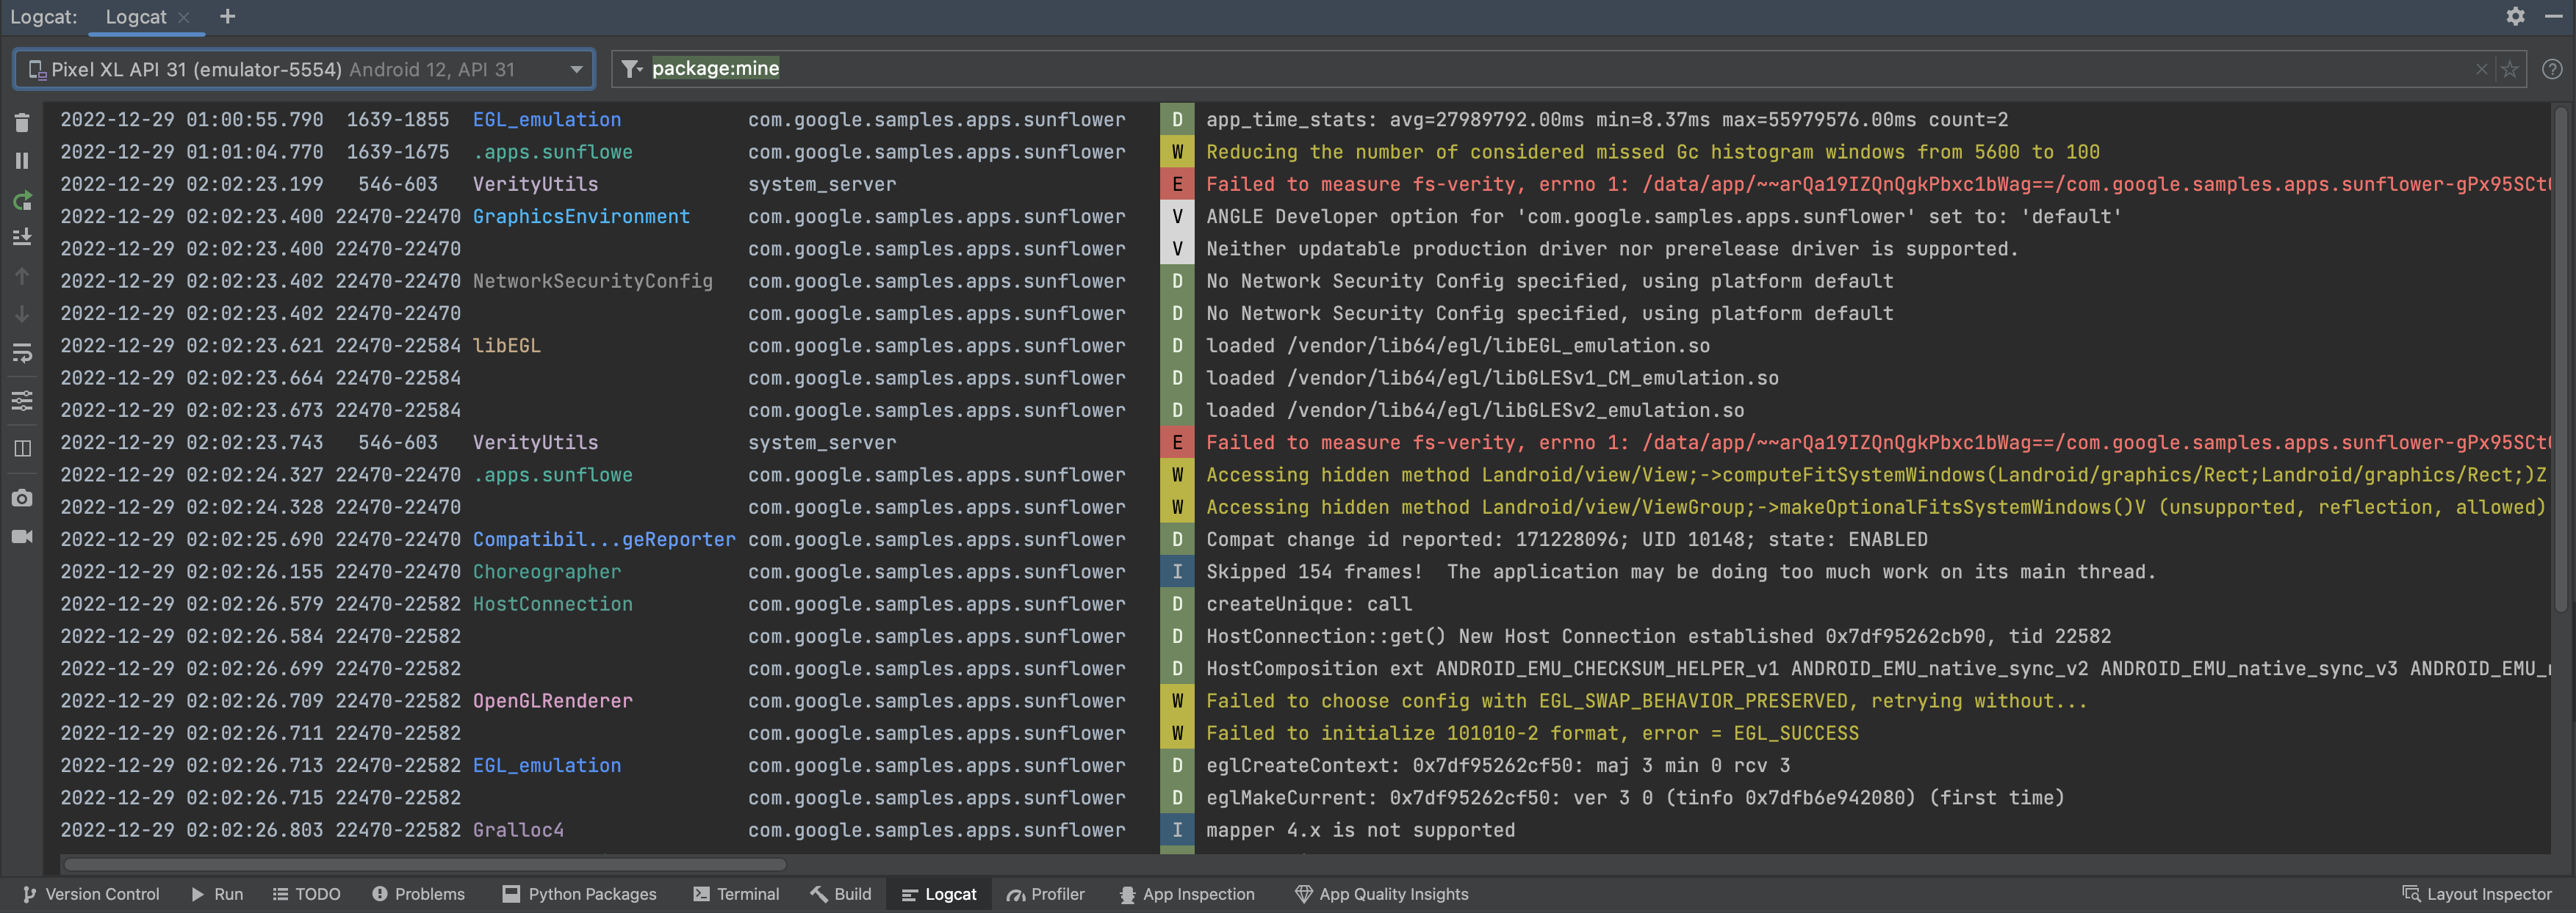The width and height of the screenshot is (2576, 913).
Task: Toggle the package:mine filter
Action: pos(715,70)
